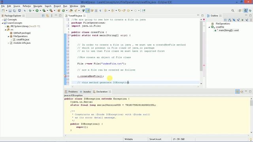The height and width of the screenshot is (142, 253).
Task: Click the Previous Annotation toolbar icon
Action: pyautogui.click(x=113, y=11)
